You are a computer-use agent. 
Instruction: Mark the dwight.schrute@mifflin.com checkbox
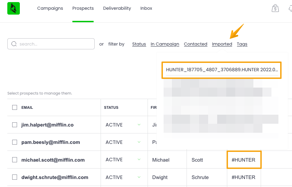15,177
